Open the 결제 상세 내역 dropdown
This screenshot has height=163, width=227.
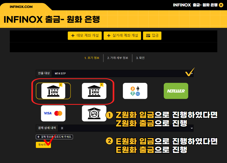(x=126, y=128)
